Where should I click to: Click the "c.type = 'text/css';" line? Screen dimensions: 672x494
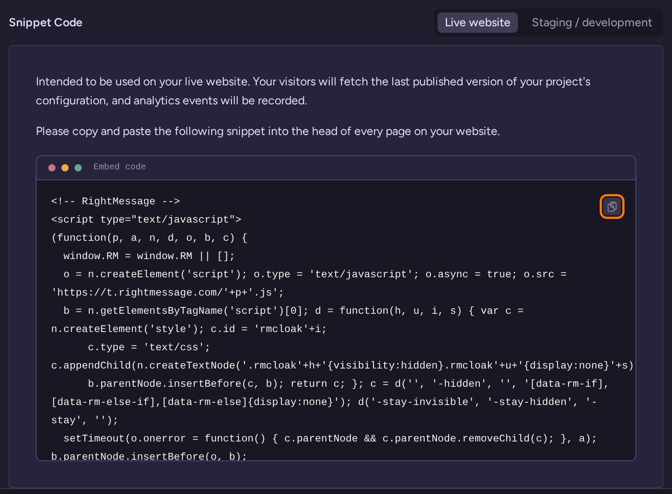(x=149, y=347)
